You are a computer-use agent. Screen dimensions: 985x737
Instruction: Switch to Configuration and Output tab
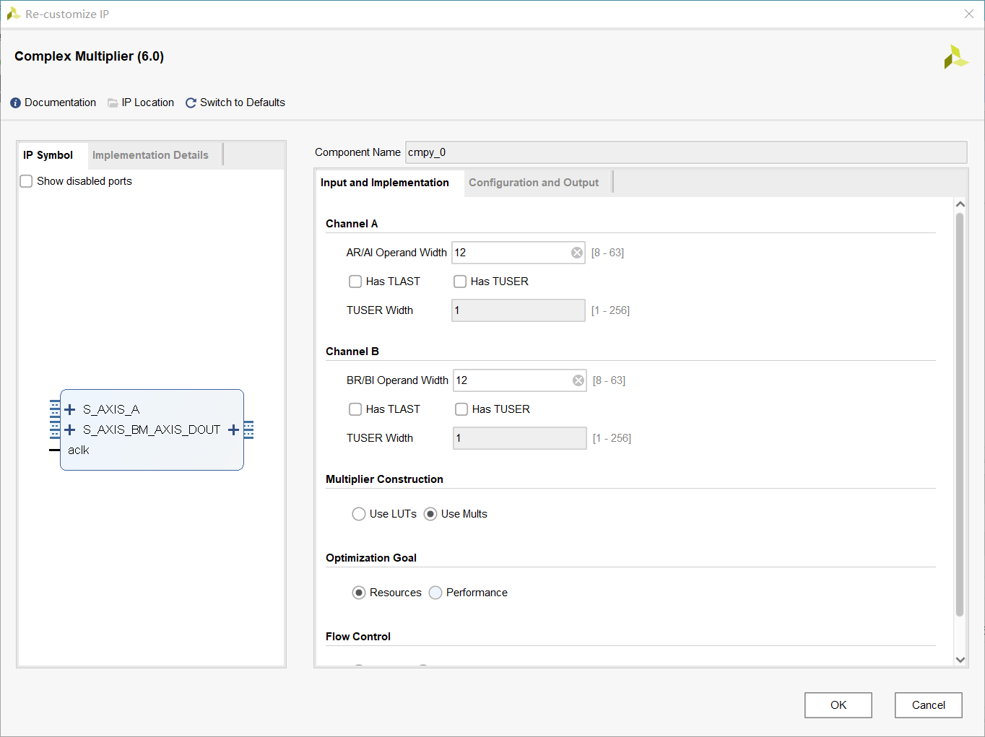[534, 183]
